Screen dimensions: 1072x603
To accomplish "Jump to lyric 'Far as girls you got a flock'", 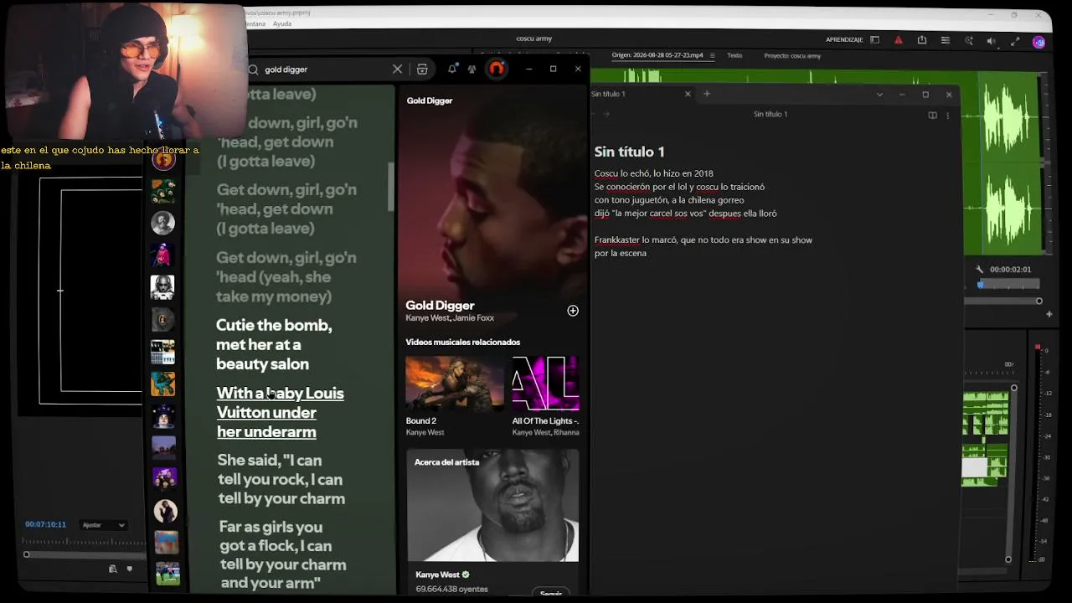I will [x=283, y=554].
